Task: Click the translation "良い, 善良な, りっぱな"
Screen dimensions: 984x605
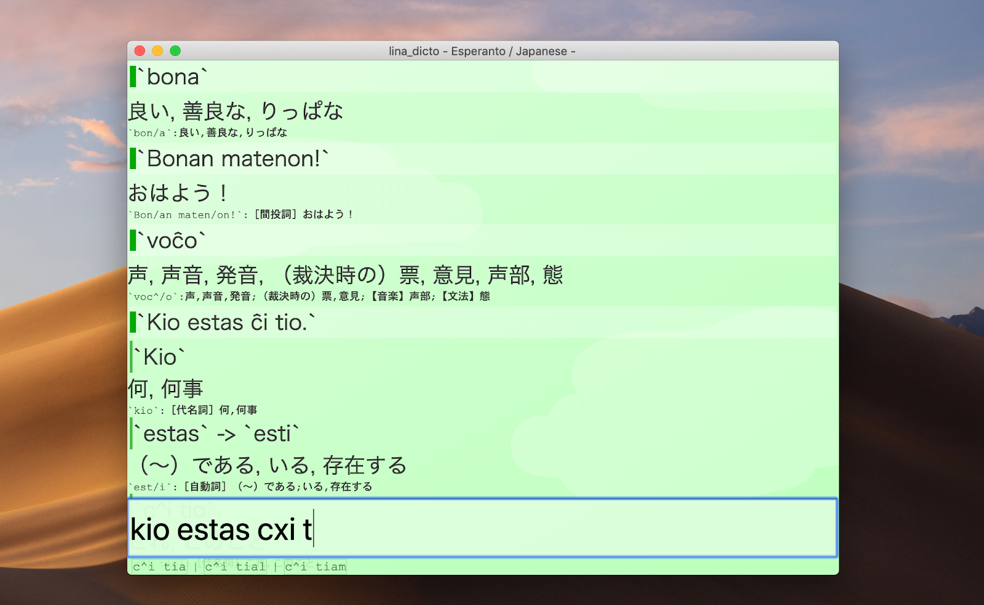Action: [236, 111]
